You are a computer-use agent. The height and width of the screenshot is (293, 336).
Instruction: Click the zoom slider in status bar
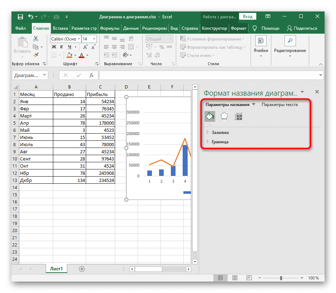click(x=281, y=278)
